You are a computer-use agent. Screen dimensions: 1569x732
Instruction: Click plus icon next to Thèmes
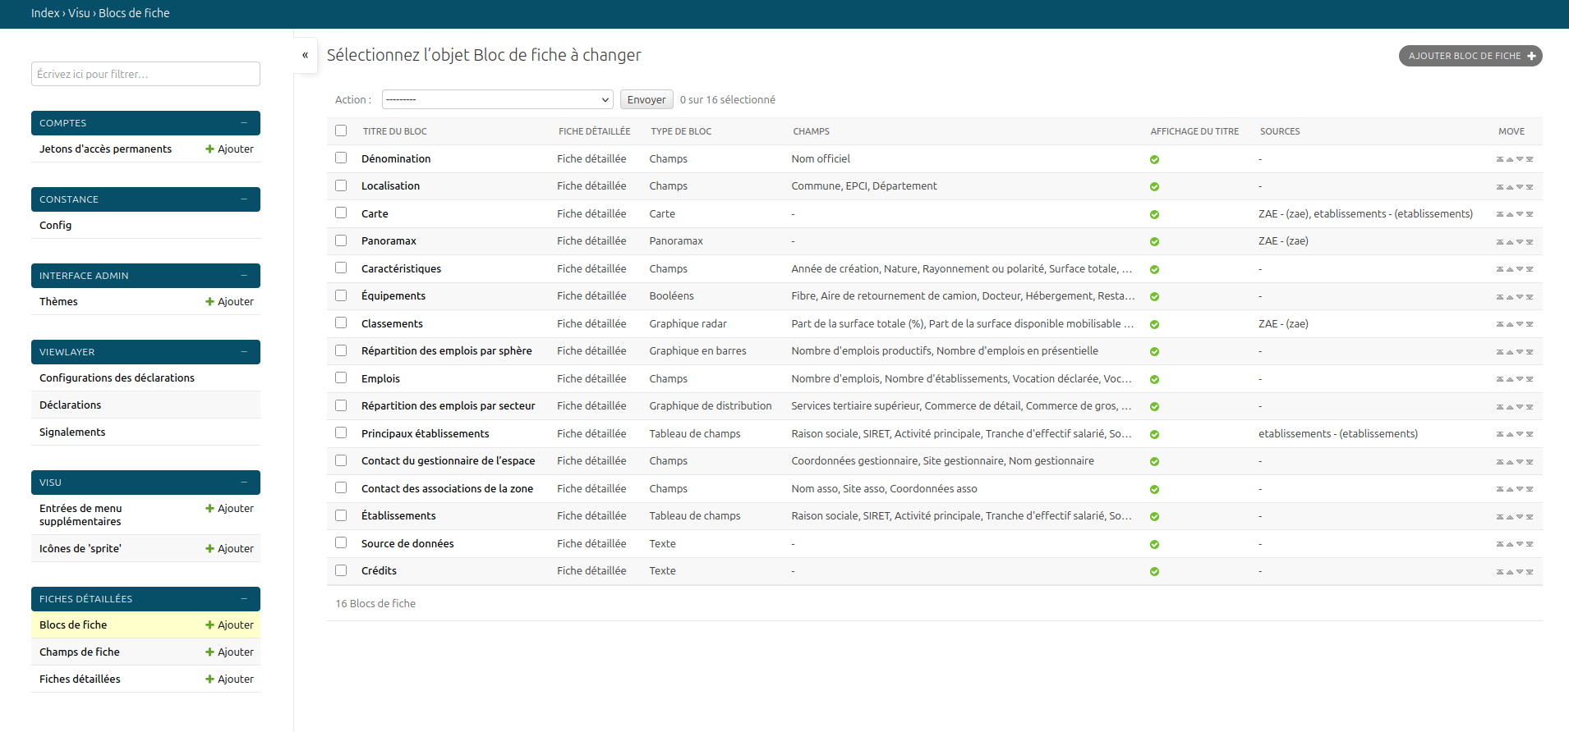click(x=209, y=302)
